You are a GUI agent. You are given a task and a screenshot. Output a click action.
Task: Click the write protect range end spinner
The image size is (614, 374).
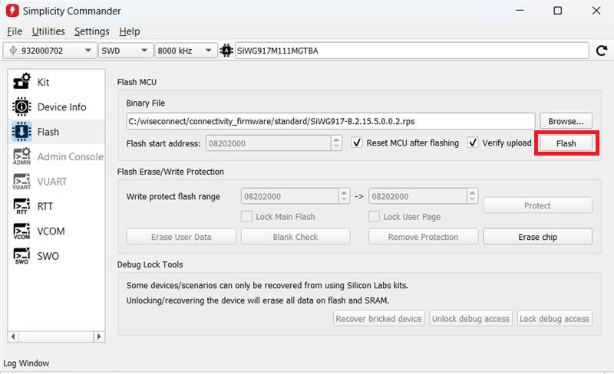(472, 196)
